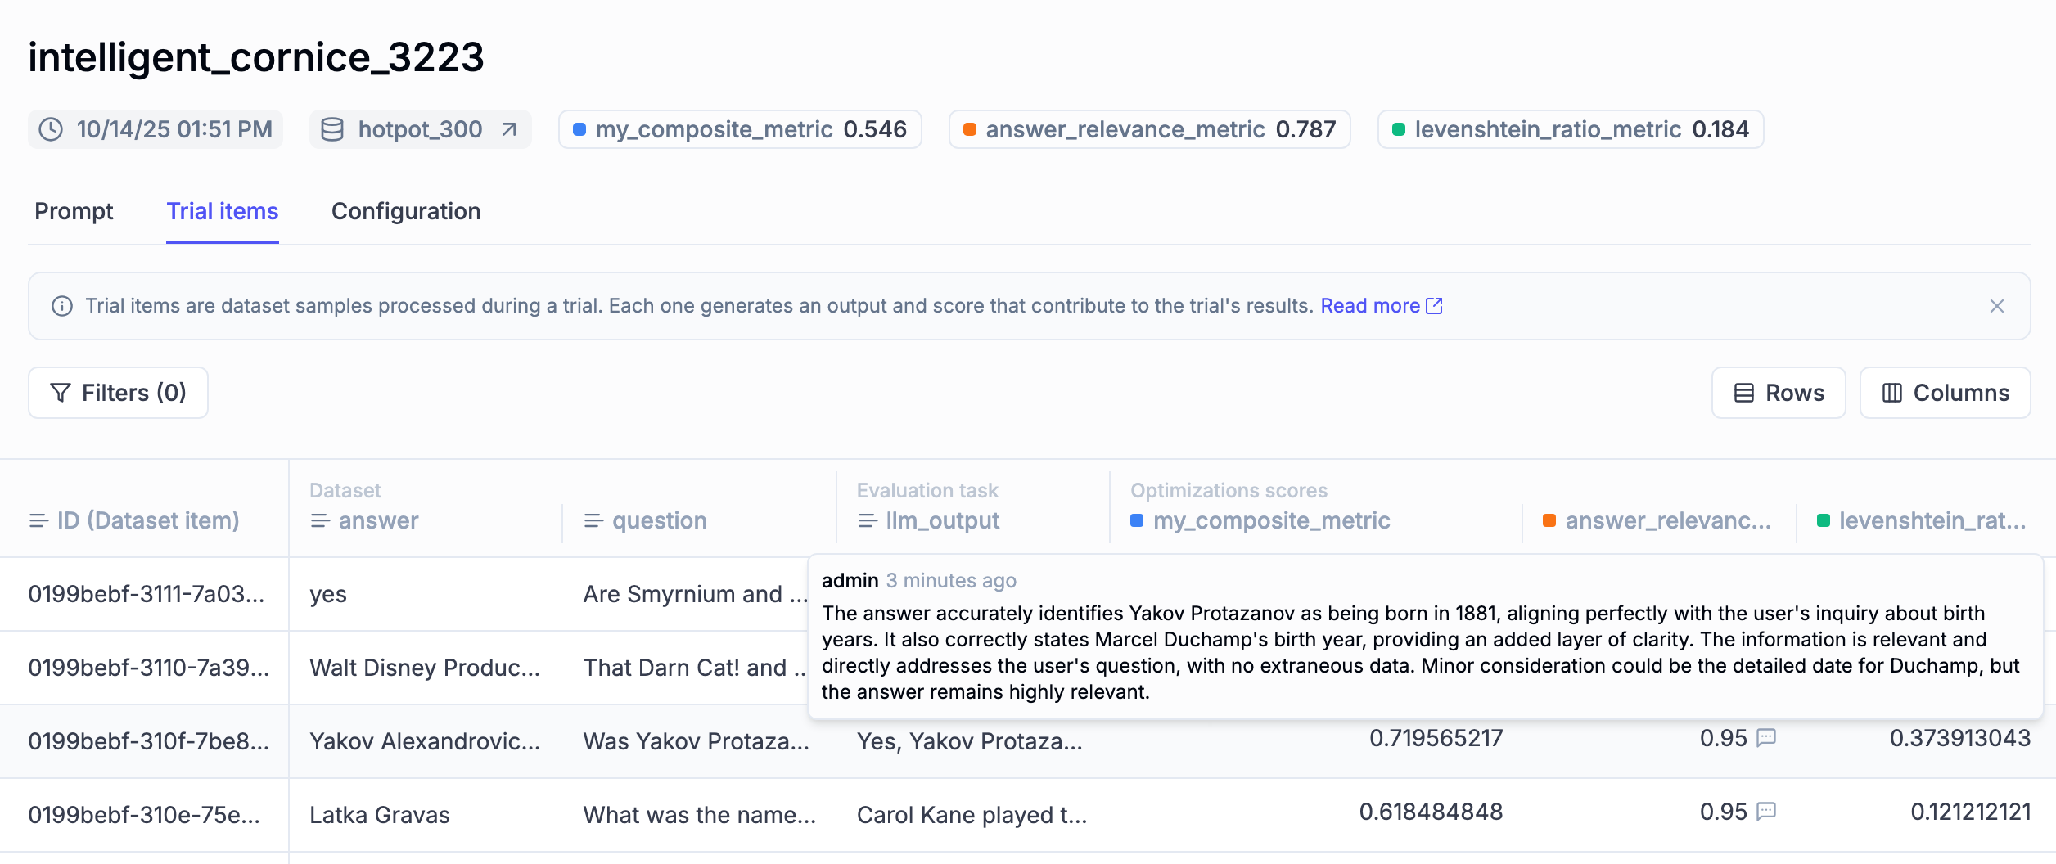
Task: Open dataset item 0199bebf-3111-7a03 row
Action: pos(146,594)
